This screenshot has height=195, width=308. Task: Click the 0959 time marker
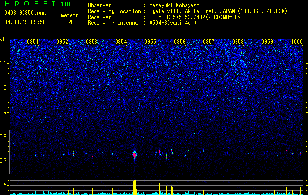(267, 42)
